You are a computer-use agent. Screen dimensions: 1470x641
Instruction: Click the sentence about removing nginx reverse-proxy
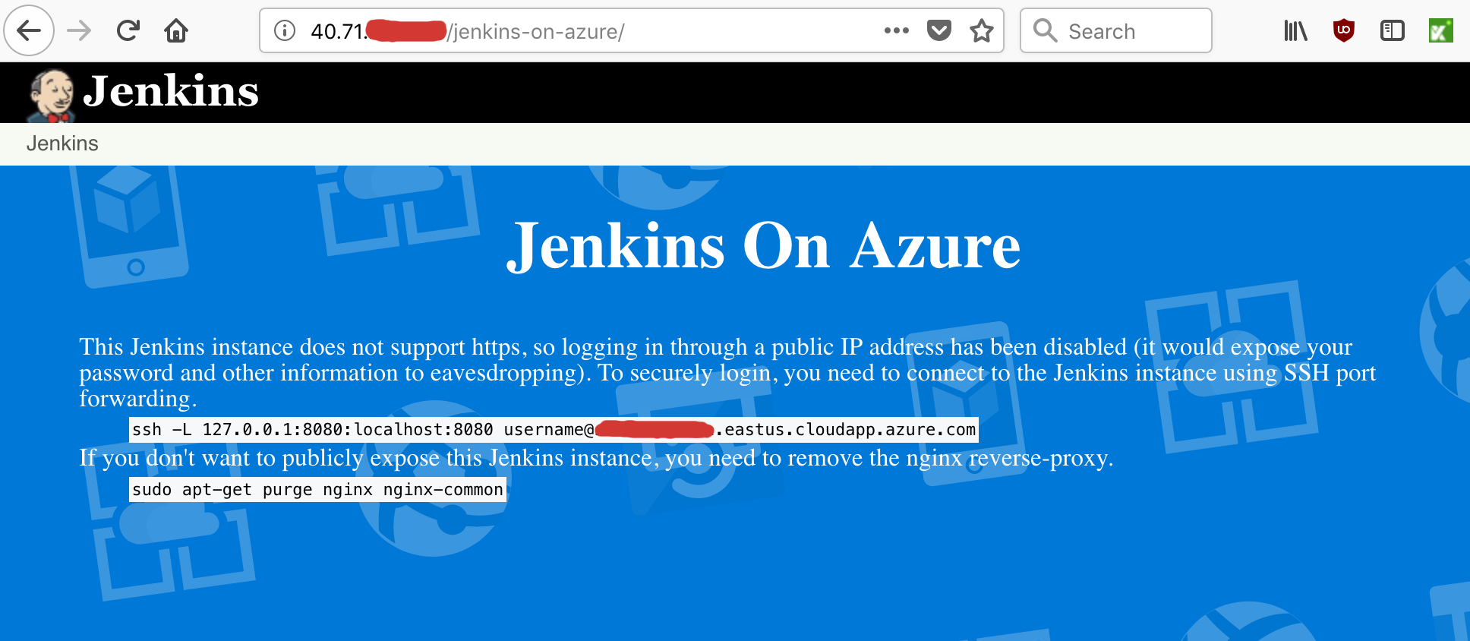pos(596,458)
